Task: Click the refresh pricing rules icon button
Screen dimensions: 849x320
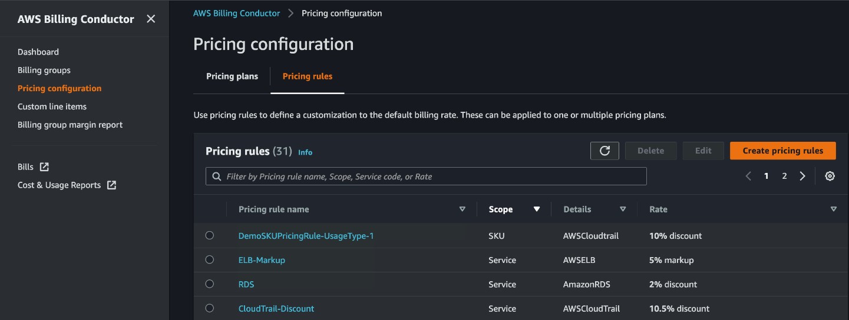Action: pos(604,151)
